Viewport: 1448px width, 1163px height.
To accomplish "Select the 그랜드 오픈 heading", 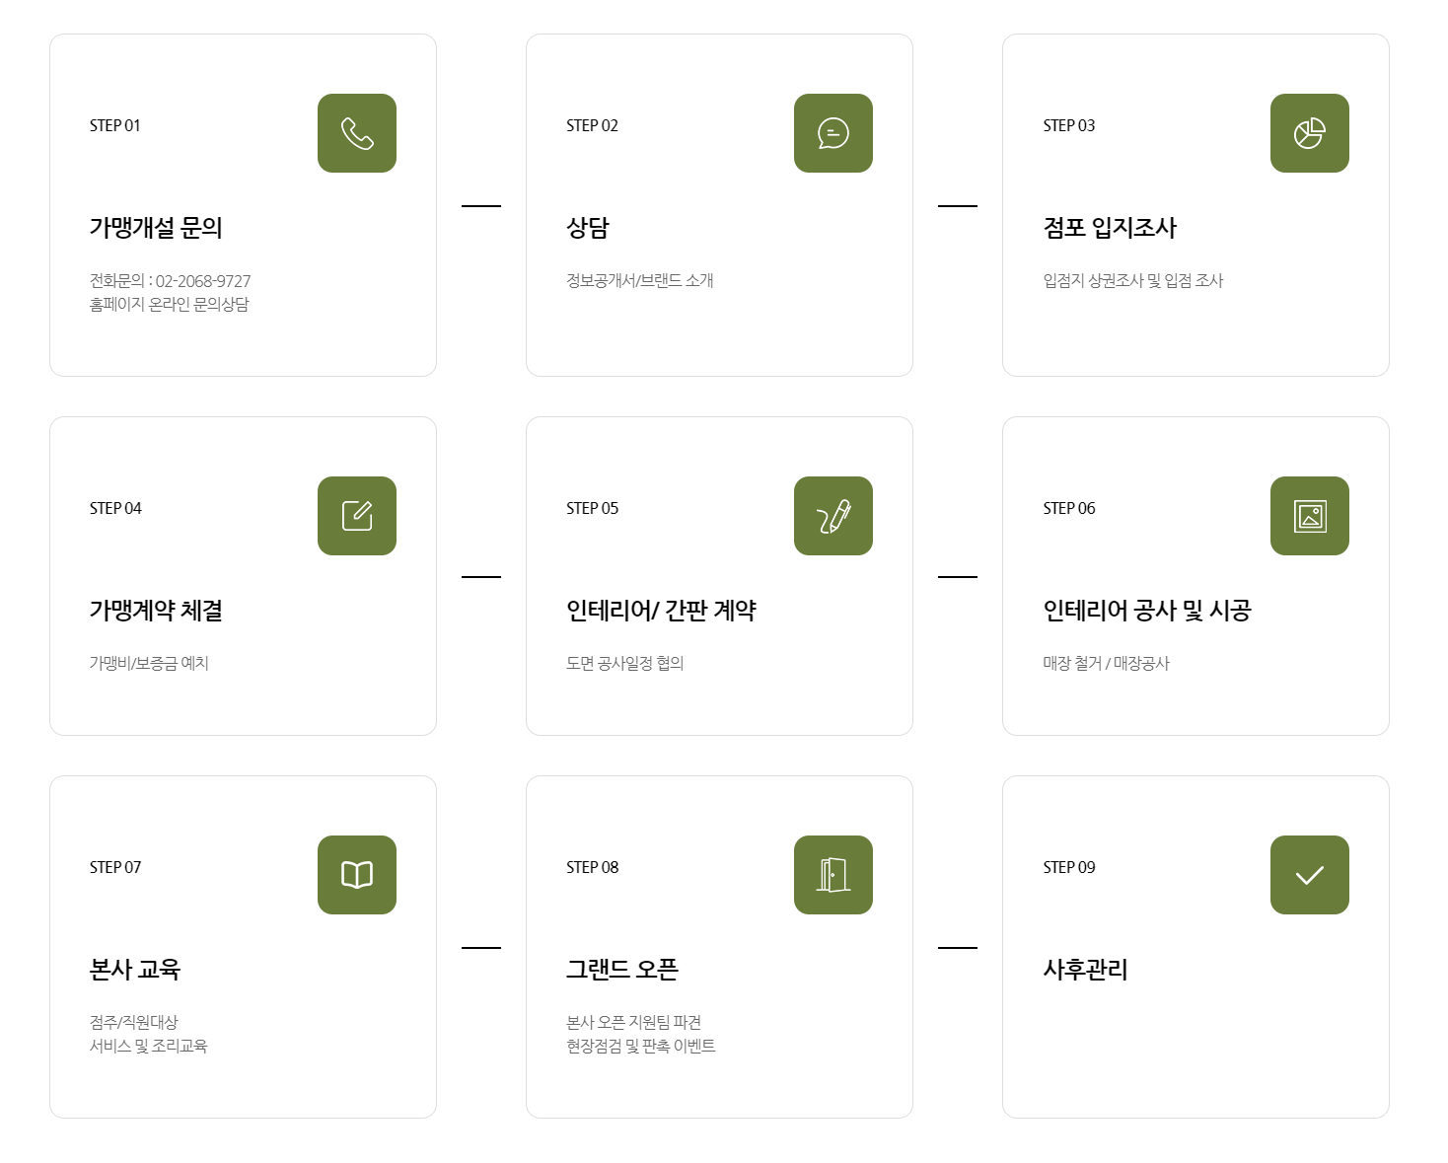I will point(622,970).
